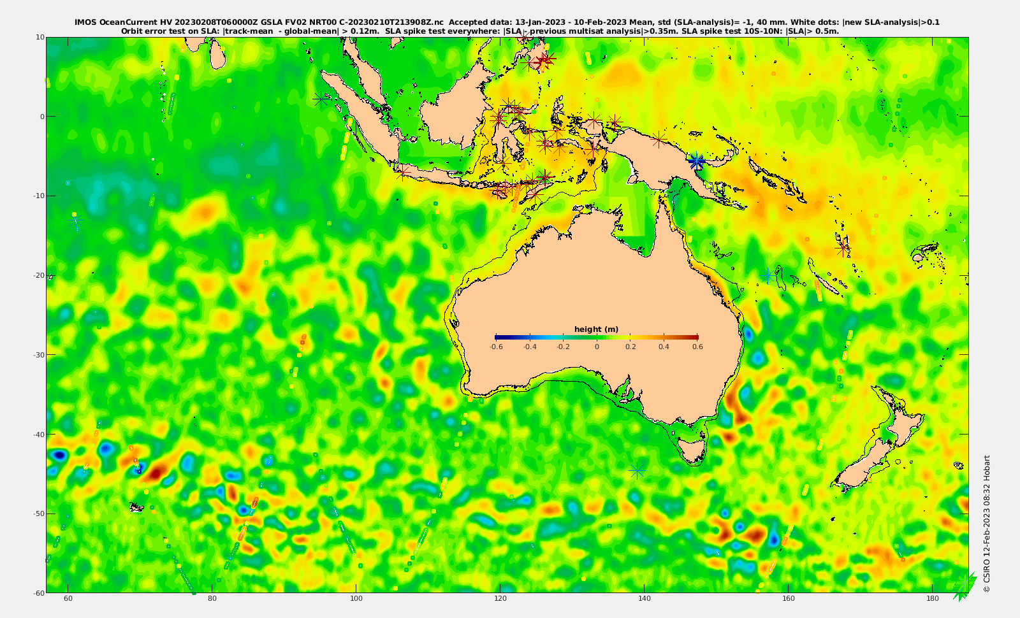Click the vertical 'CSIRO 12-Feb-2023 08:32 Hobart' credit
This screenshot has width=1020, height=618.
(987, 524)
